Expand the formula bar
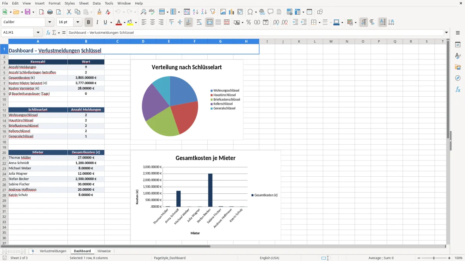This screenshot has height=261, width=465. point(447,33)
